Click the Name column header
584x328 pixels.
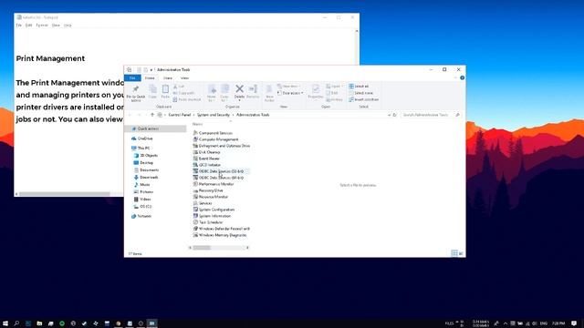197,124
